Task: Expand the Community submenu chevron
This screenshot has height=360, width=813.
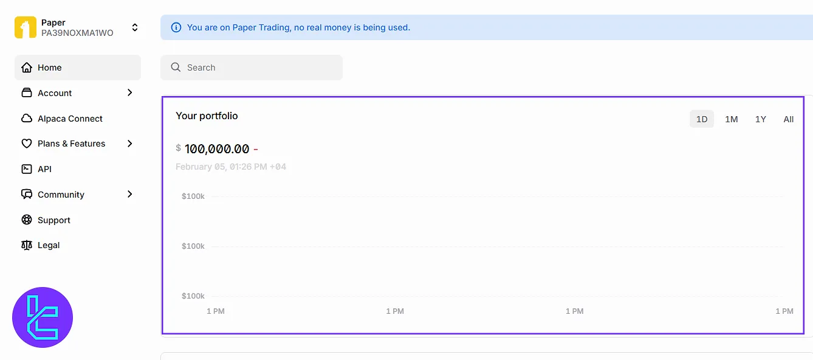Action: coord(129,194)
